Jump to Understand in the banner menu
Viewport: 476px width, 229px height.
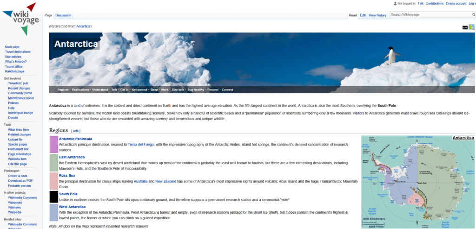click(x=100, y=89)
